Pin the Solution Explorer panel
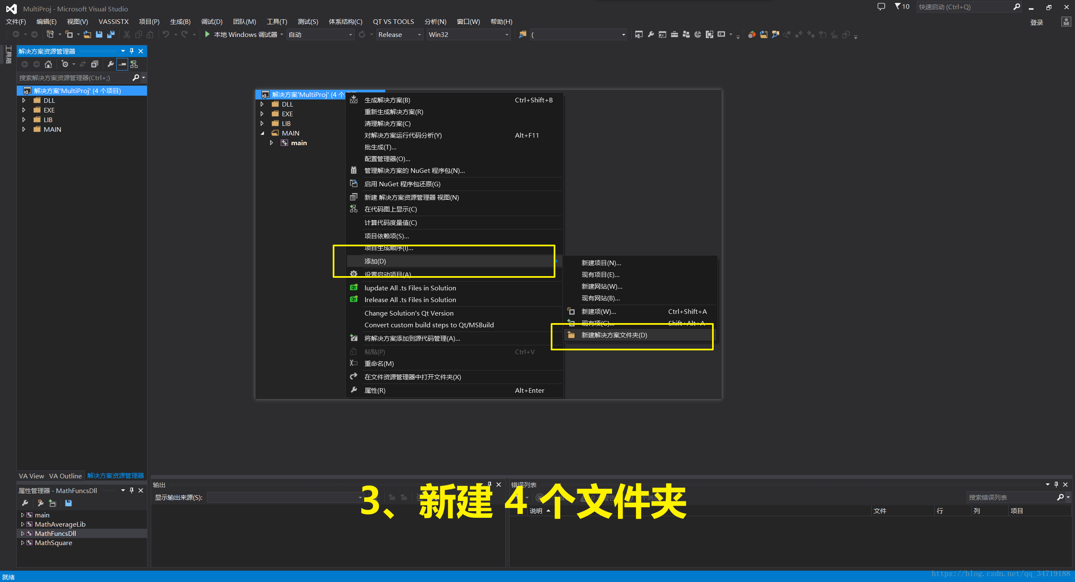The width and height of the screenshot is (1075, 582). (x=131, y=51)
